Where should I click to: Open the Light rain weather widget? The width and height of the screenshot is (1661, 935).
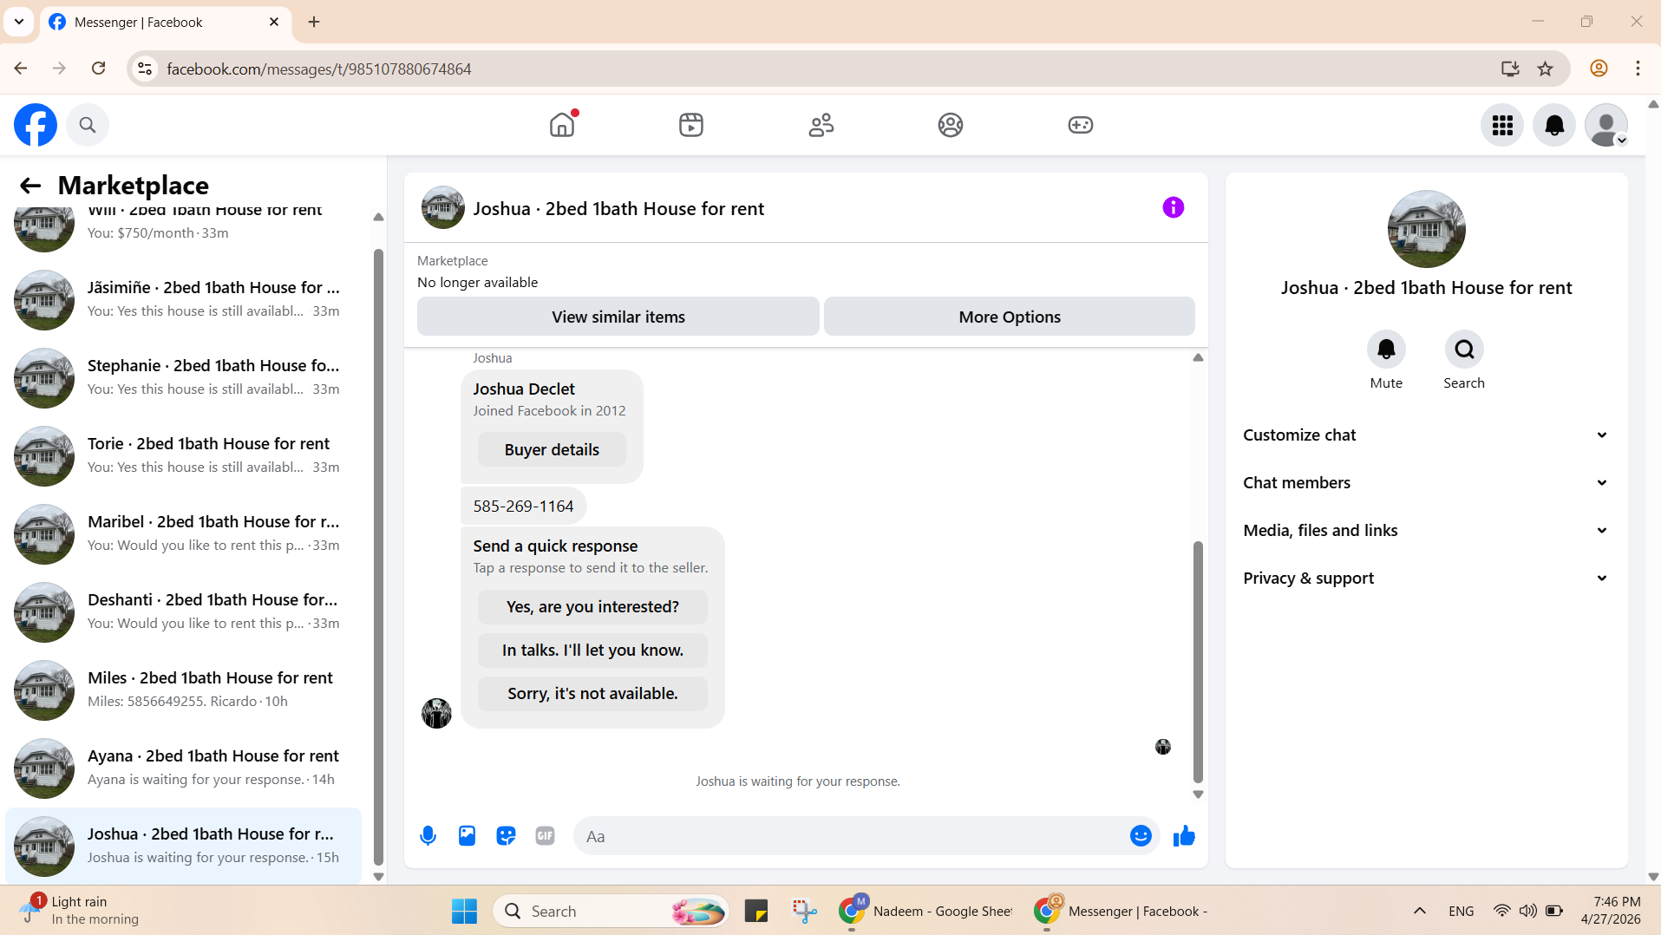(x=80, y=911)
